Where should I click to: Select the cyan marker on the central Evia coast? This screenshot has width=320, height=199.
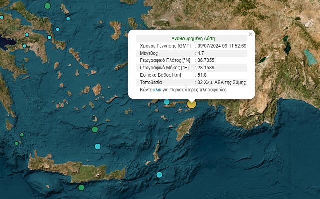pos(49,37)
